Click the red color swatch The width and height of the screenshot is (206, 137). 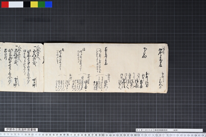tap(5, 4)
